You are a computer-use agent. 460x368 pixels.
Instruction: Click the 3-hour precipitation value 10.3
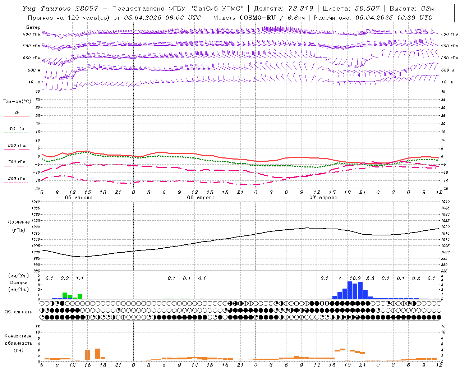pos(355,278)
